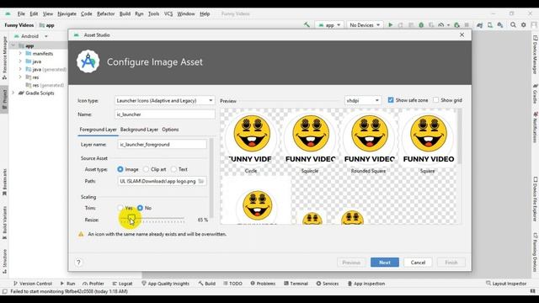The height and width of the screenshot is (303, 539).
Task: Open App Quality Insights tool window
Action: pyautogui.click(x=165, y=284)
